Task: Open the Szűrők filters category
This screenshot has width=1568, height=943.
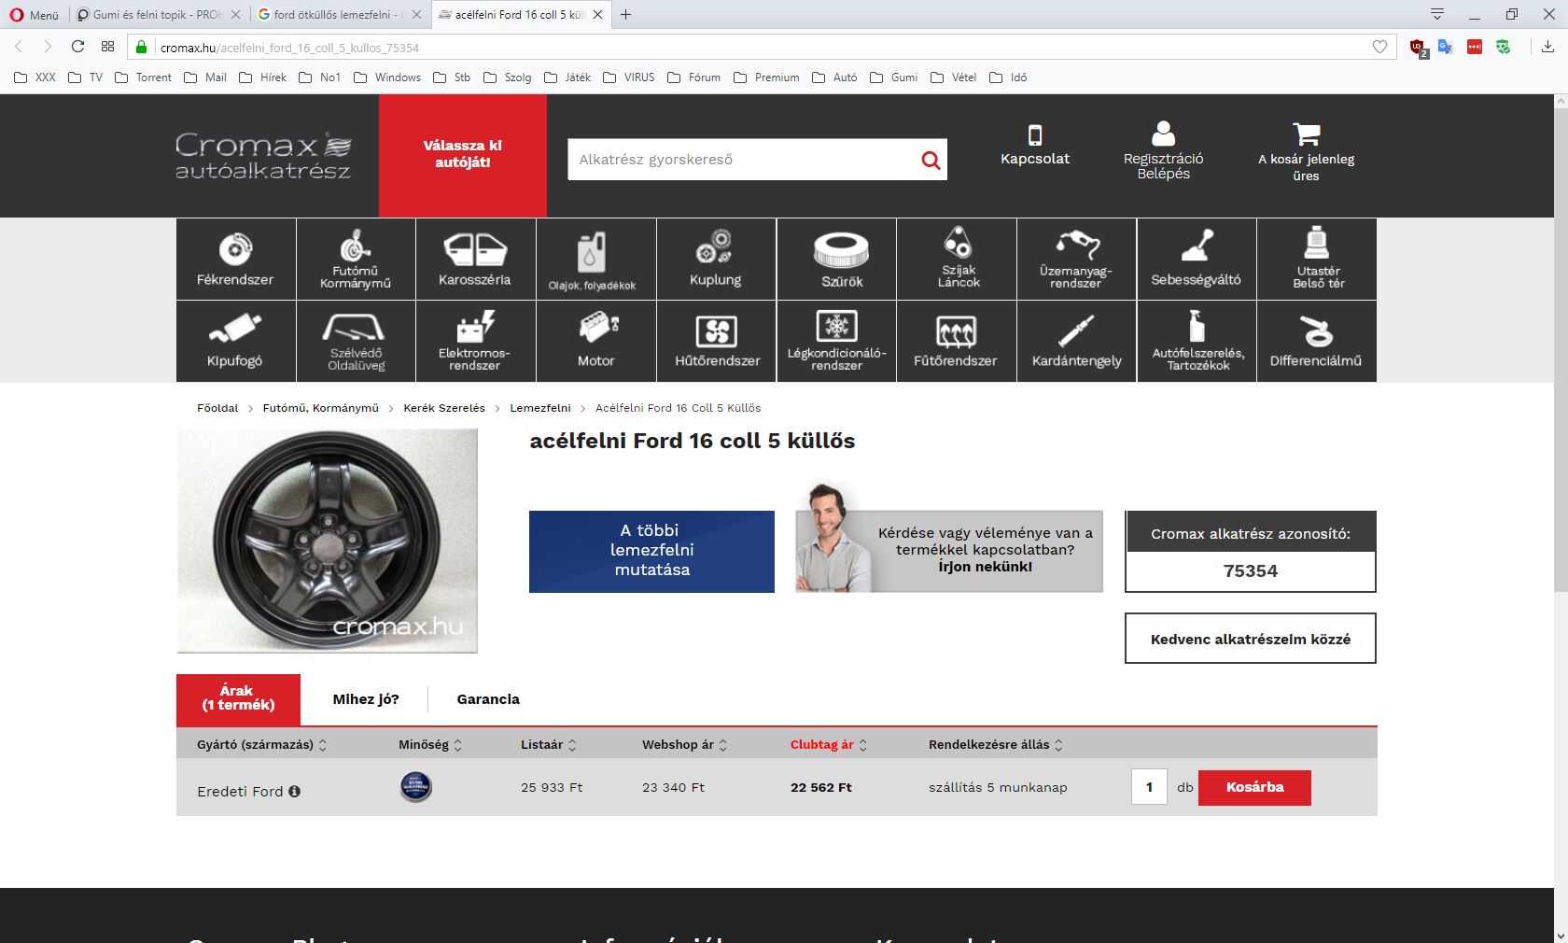Action: point(836,260)
